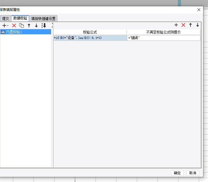This screenshot has width=208, height=182.
Task: Add a new formula row in right toolbar
Action: click(x=176, y=25)
